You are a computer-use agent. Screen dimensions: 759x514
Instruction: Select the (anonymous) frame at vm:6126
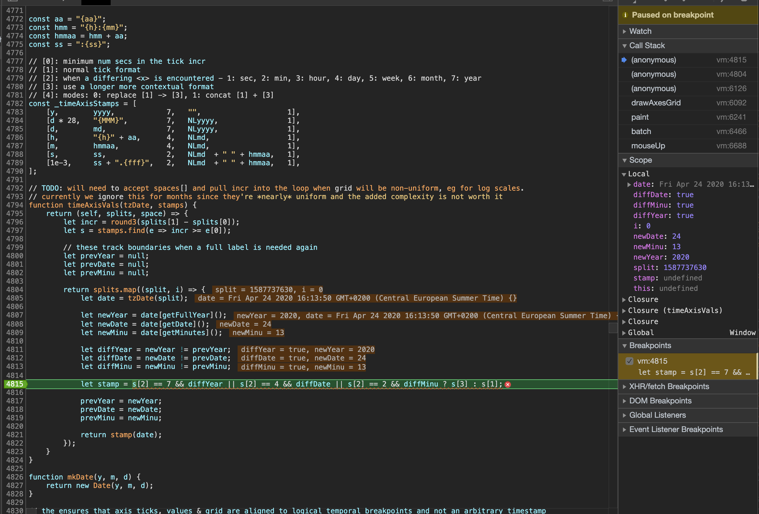point(688,89)
